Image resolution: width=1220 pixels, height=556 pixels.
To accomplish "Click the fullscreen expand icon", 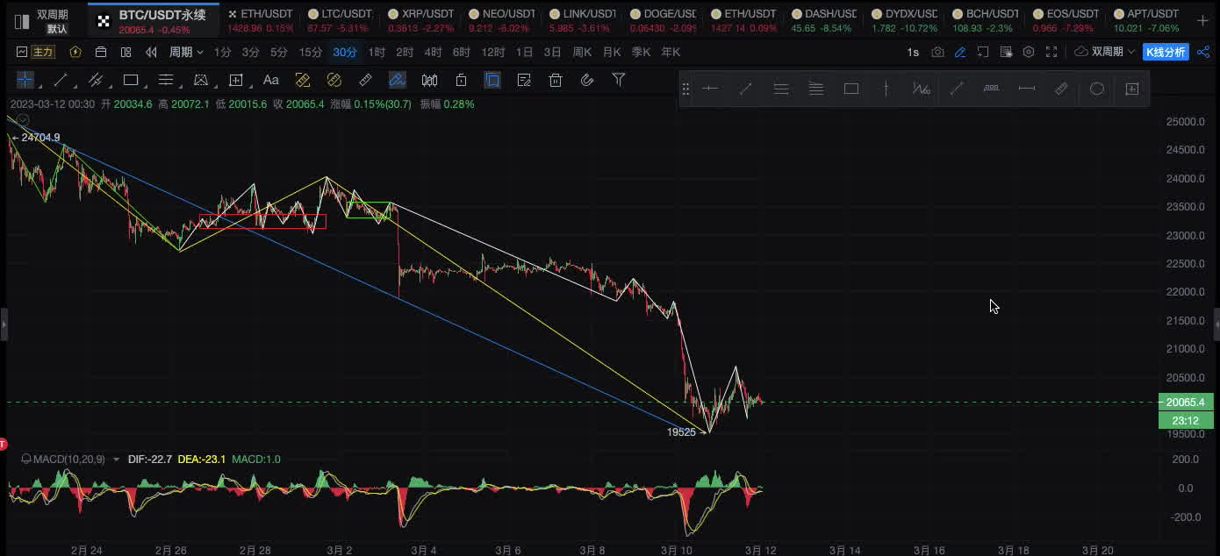I will (1051, 53).
